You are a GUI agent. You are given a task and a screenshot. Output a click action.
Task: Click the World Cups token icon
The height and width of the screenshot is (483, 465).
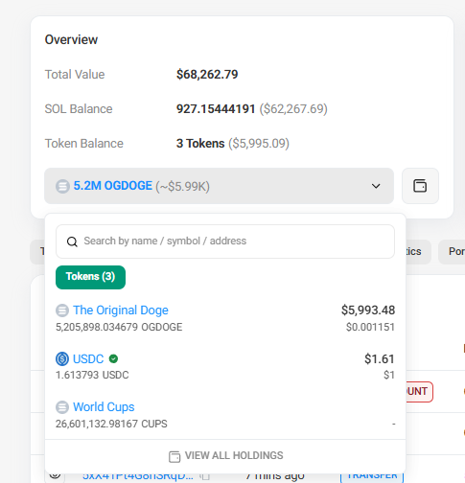point(62,407)
